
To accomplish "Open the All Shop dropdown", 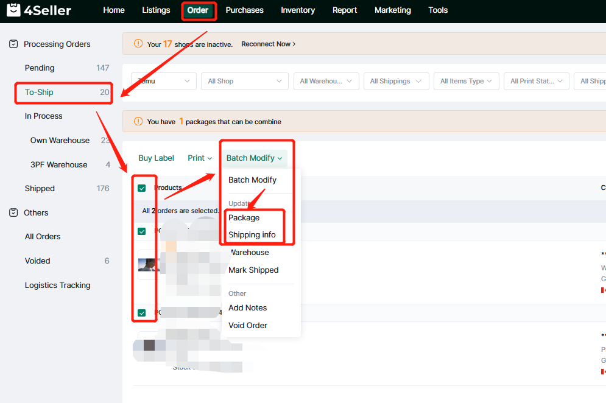I will tap(244, 81).
